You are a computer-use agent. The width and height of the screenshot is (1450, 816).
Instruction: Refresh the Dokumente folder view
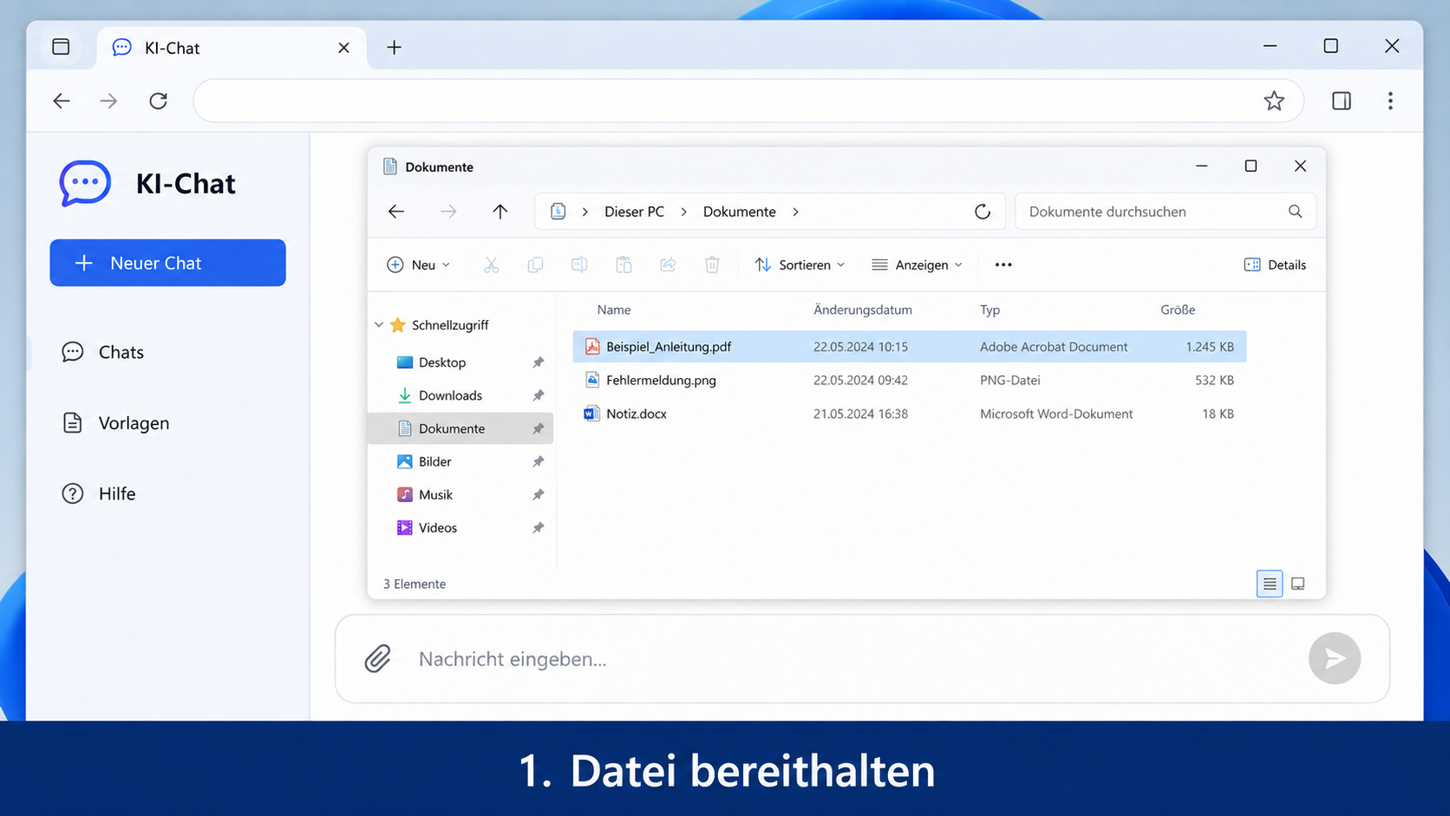982,212
